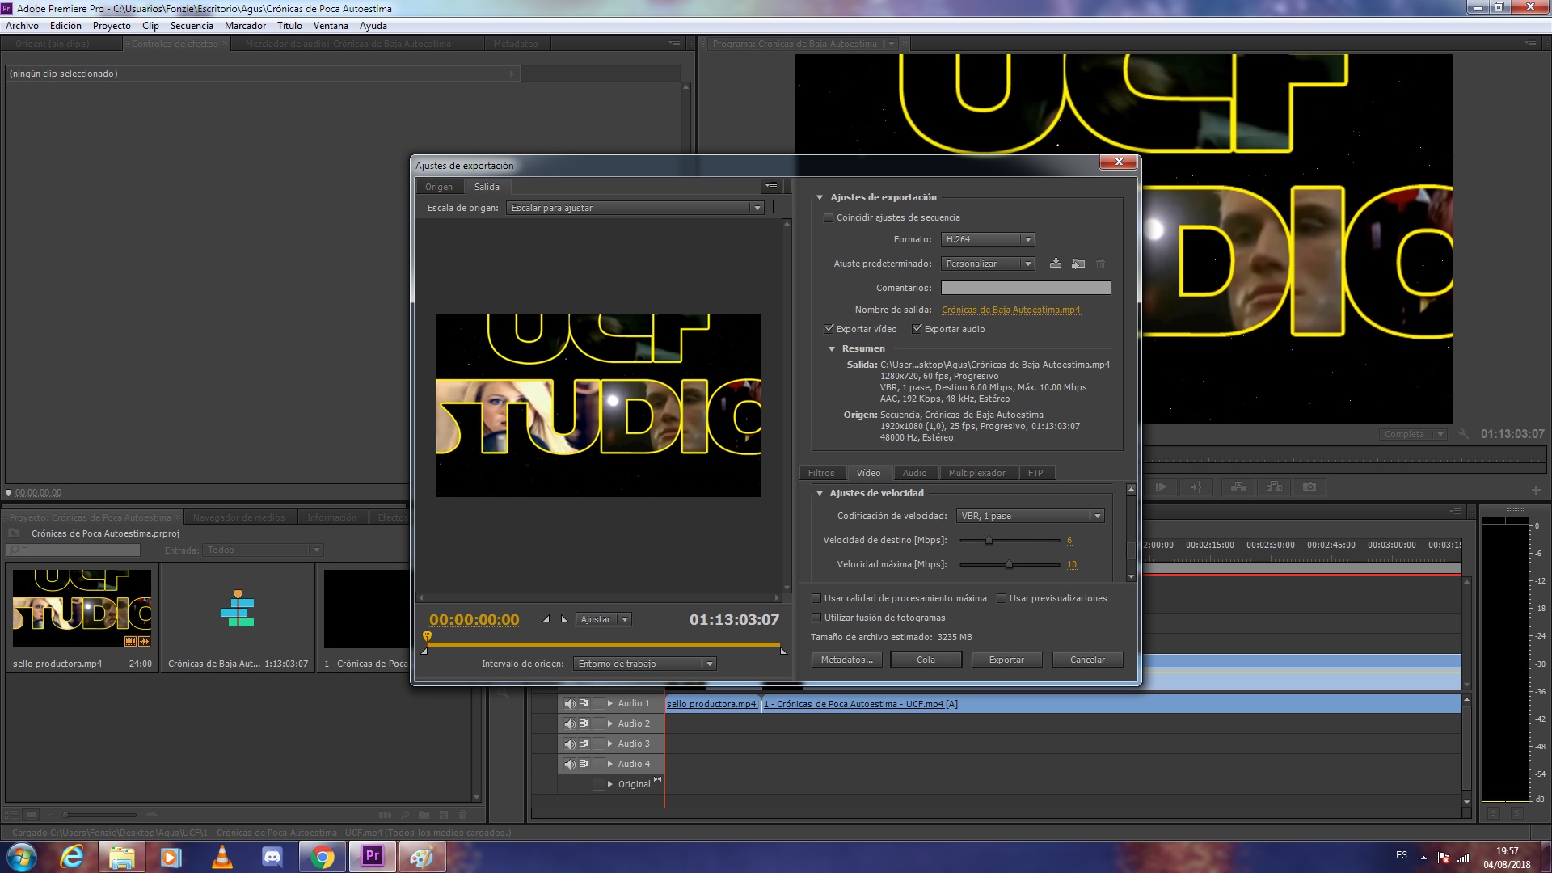
Task: Open Discord from the taskbar
Action: pyautogui.click(x=272, y=856)
